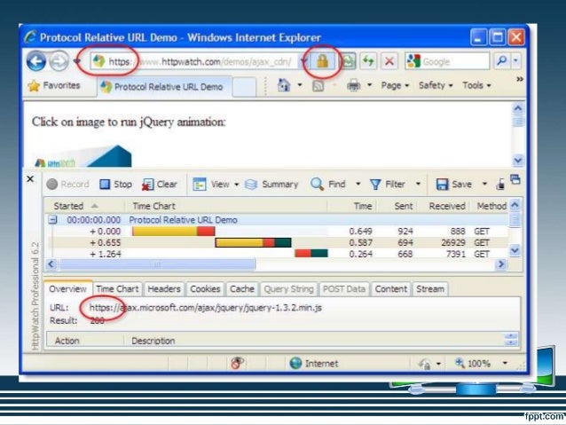Switch to the Time Chart tab
566x425 pixels.
(x=117, y=289)
